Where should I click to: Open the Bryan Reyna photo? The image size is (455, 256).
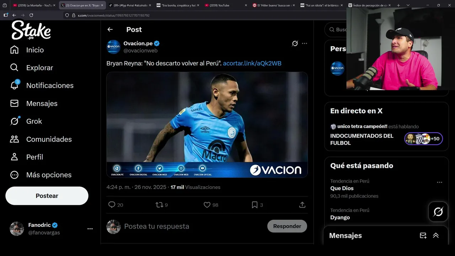coord(207,125)
